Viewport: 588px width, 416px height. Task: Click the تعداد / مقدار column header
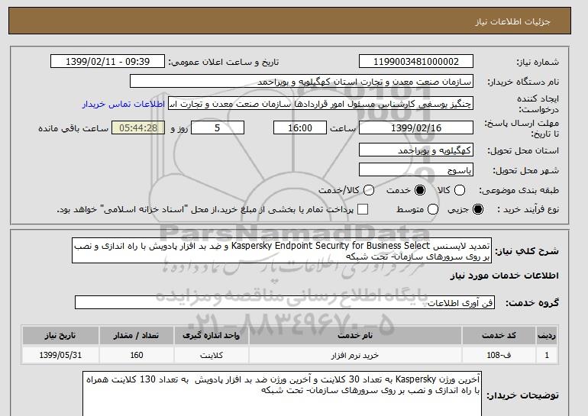coord(136,335)
